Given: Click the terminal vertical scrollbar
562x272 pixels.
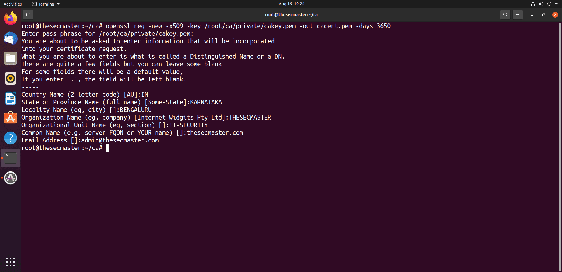Looking at the screenshot, I should tap(560, 147).
